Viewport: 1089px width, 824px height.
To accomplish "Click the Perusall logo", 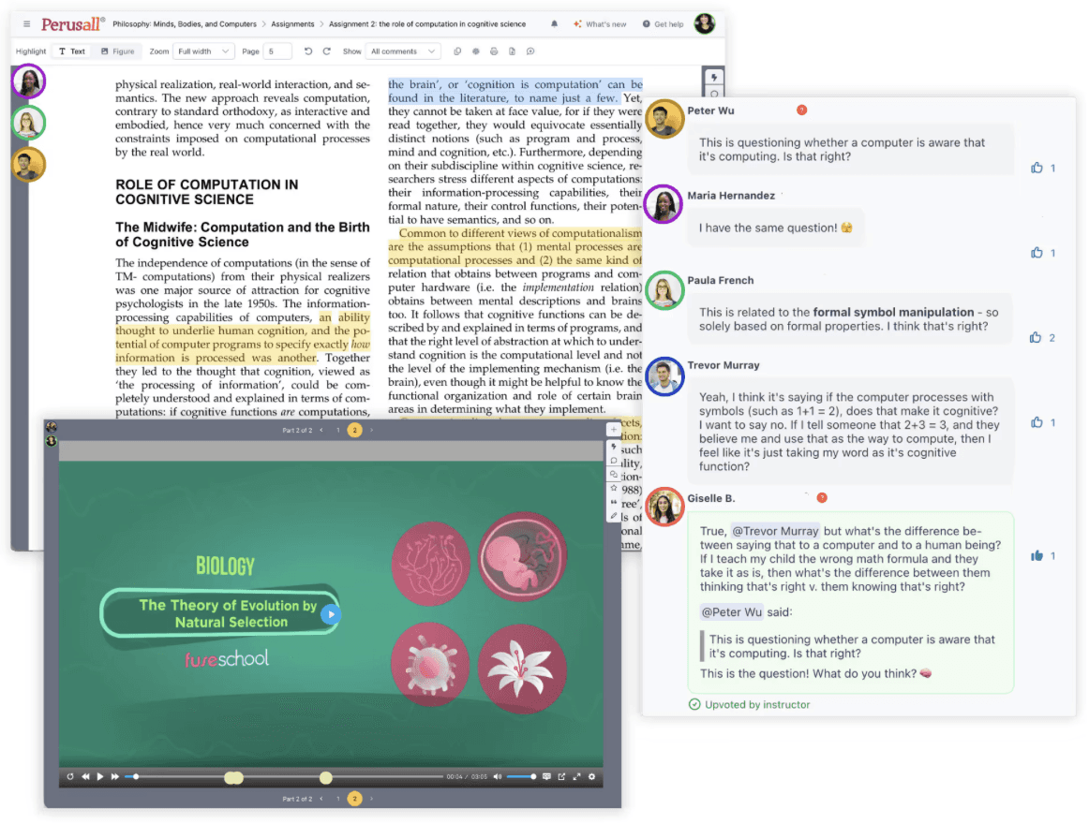I will [72, 24].
